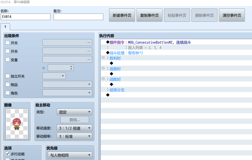Screen dimensions: 252x160
Task: Open the 变量 selector ellipsis field
Action: [67, 60]
